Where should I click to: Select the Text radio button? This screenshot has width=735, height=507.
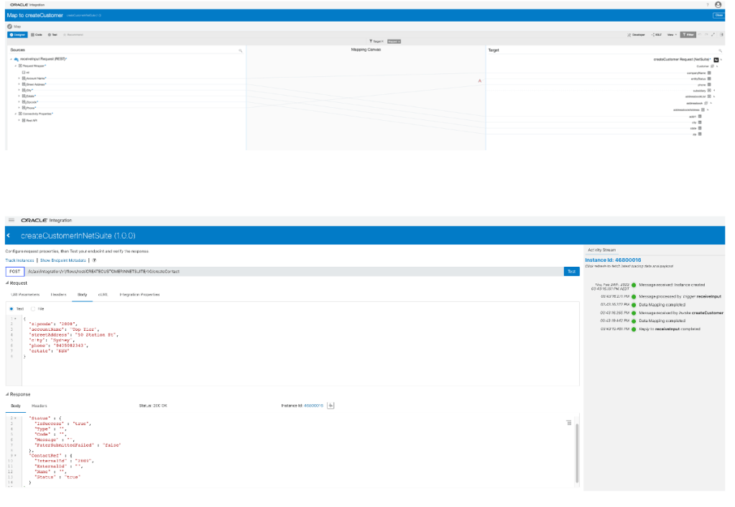point(11,309)
